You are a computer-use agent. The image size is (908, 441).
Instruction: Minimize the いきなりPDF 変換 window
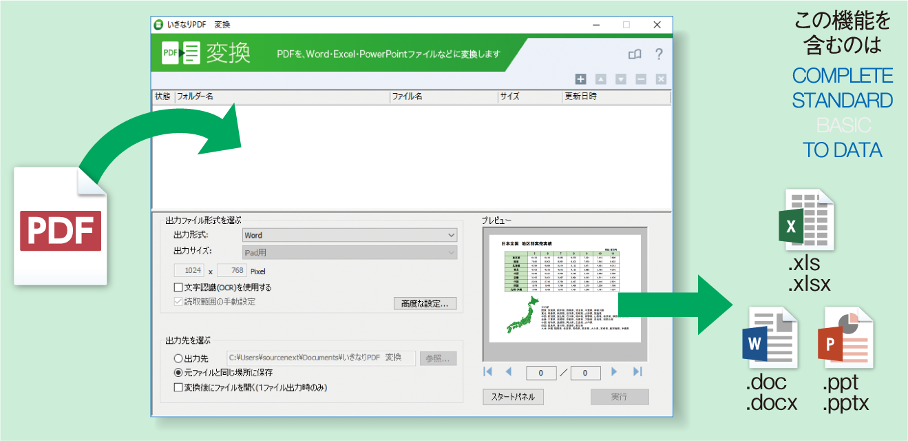pos(595,25)
